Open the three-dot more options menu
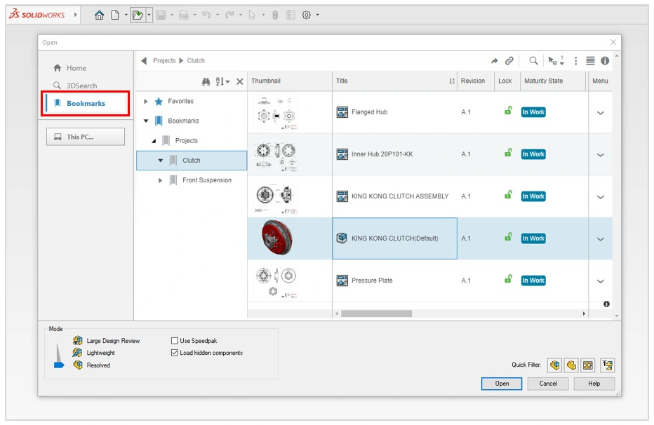This screenshot has height=425, width=654. coord(576,61)
